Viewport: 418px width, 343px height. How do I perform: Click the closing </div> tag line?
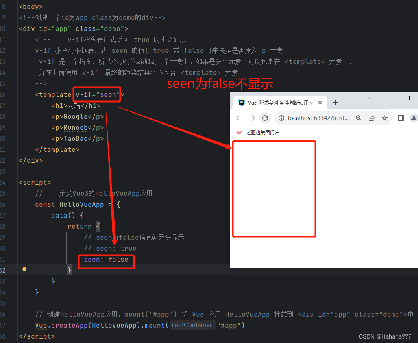(x=30, y=160)
